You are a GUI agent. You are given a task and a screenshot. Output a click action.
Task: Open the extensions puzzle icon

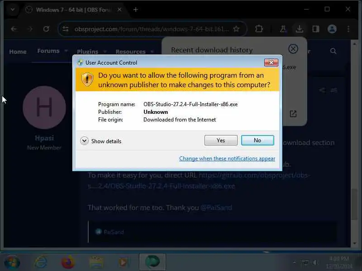[259, 29]
